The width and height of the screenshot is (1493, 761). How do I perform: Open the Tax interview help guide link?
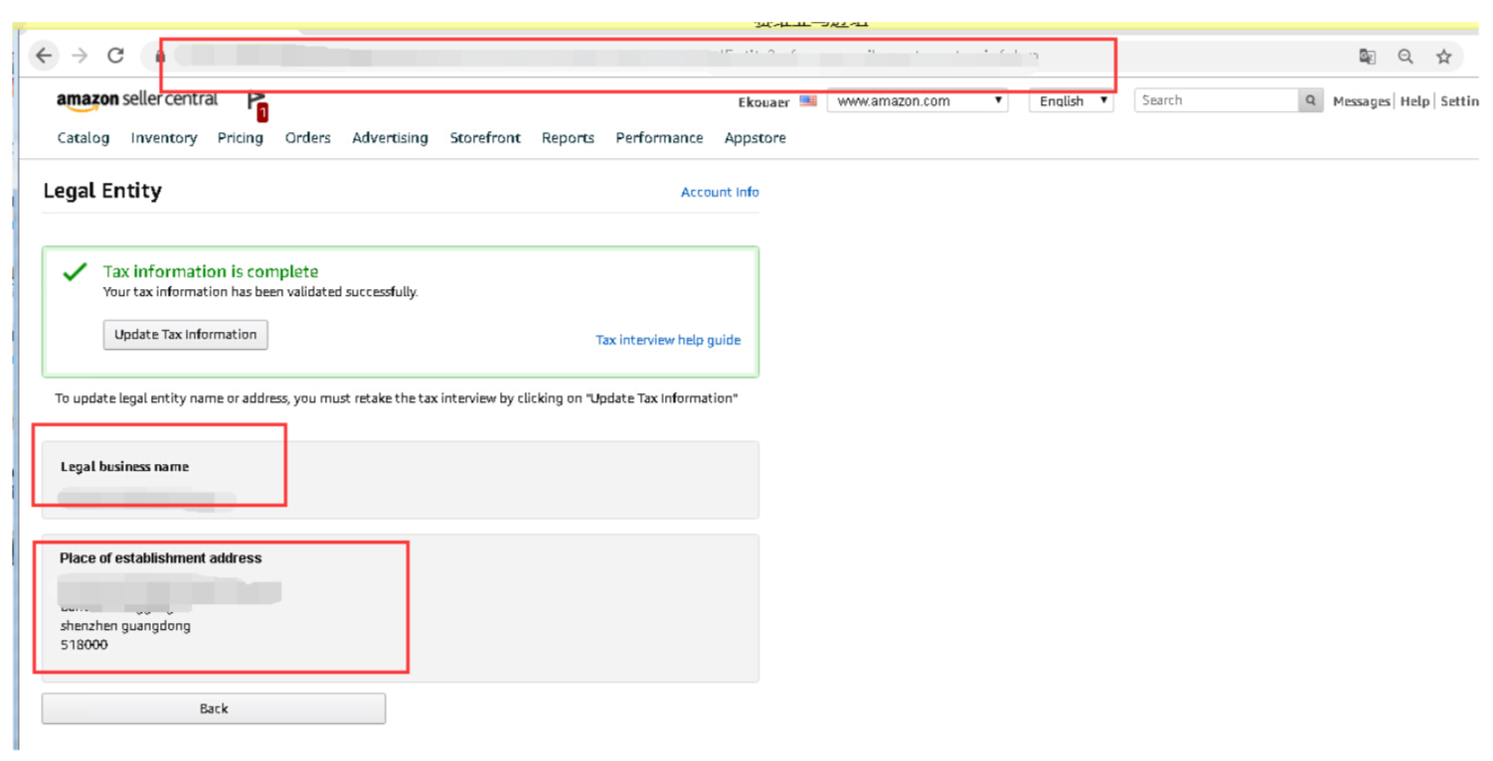(x=668, y=340)
